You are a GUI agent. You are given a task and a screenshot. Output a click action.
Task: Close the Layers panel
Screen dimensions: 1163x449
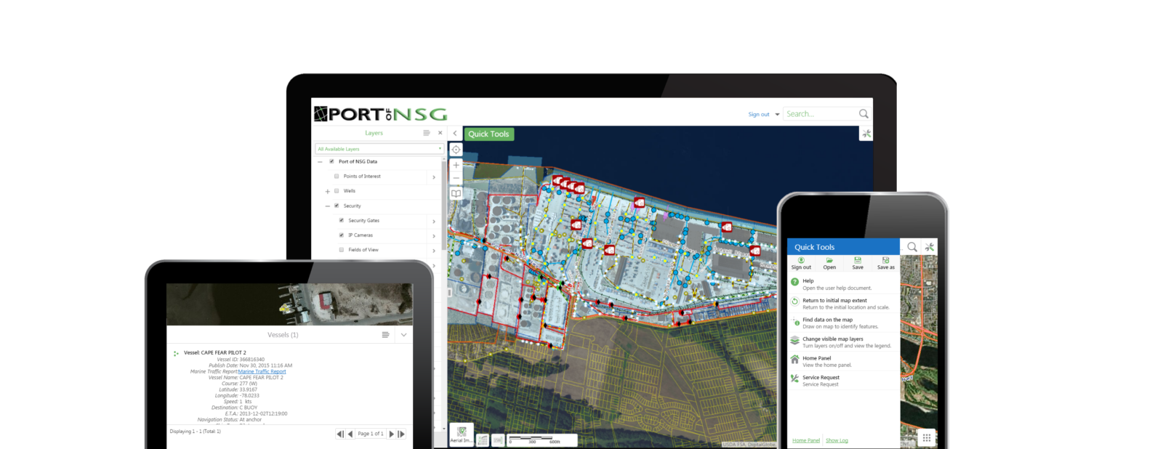tap(440, 133)
